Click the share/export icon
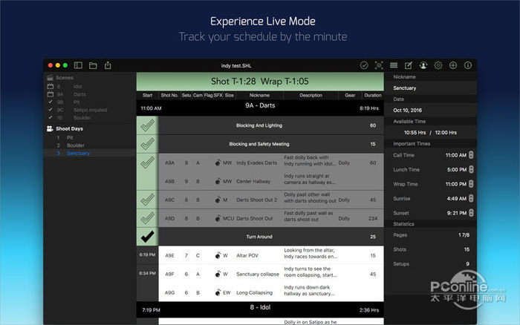This screenshot has height=325, width=520. [x=108, y=65]
